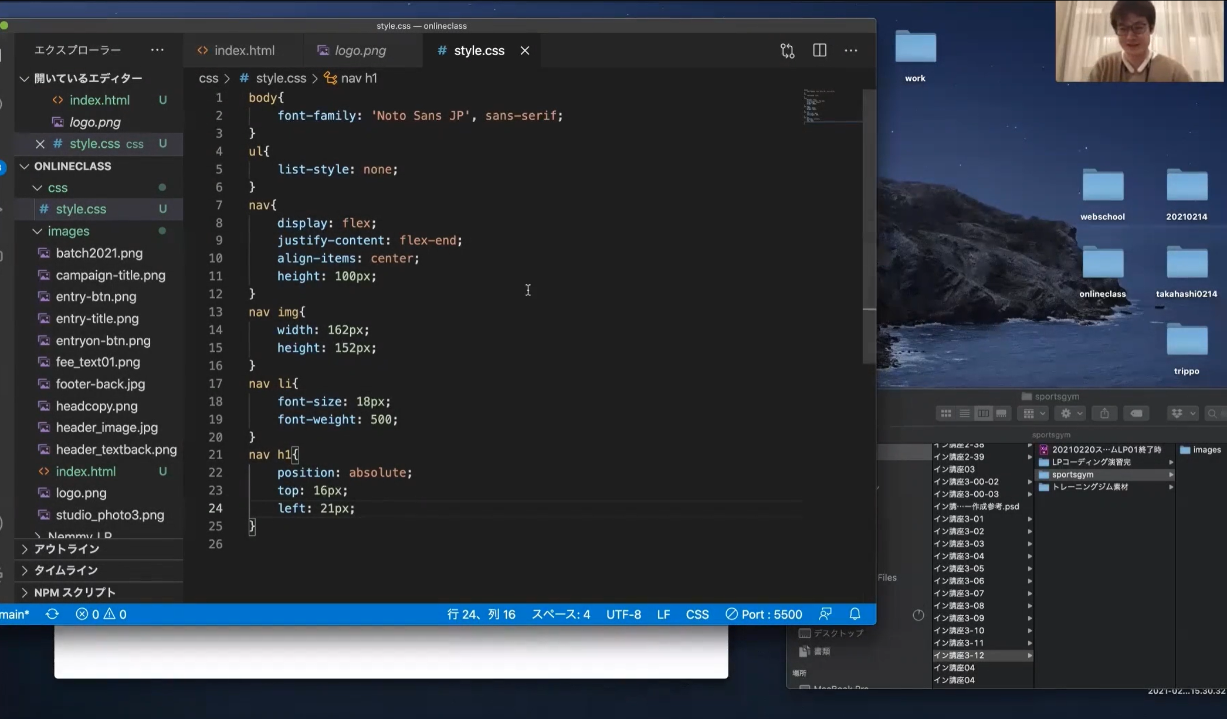Open entry-title.png file
This screenshot has width=1227, height=719.
[x=97, y=318]
